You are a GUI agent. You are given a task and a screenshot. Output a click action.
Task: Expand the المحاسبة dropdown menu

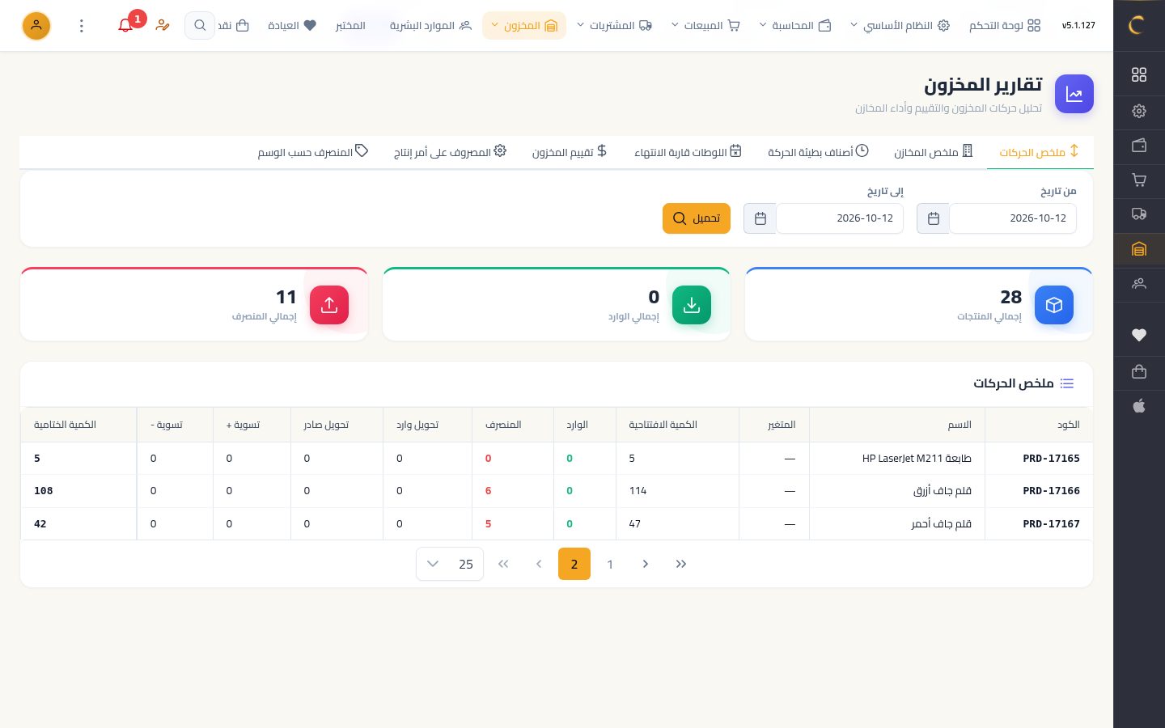(795, 26)
